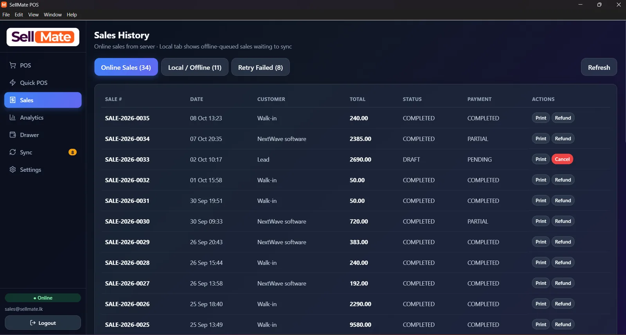Refund SALE-2026-0030
Image resolution: width=626 pixels, height=335 pixels.
coord(563,221)
